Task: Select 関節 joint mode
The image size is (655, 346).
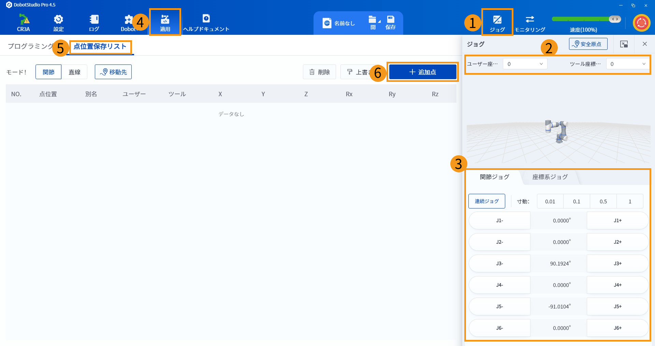Action: [48, 72]
